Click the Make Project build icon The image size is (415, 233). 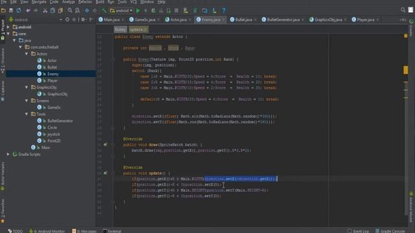[104, 10]
